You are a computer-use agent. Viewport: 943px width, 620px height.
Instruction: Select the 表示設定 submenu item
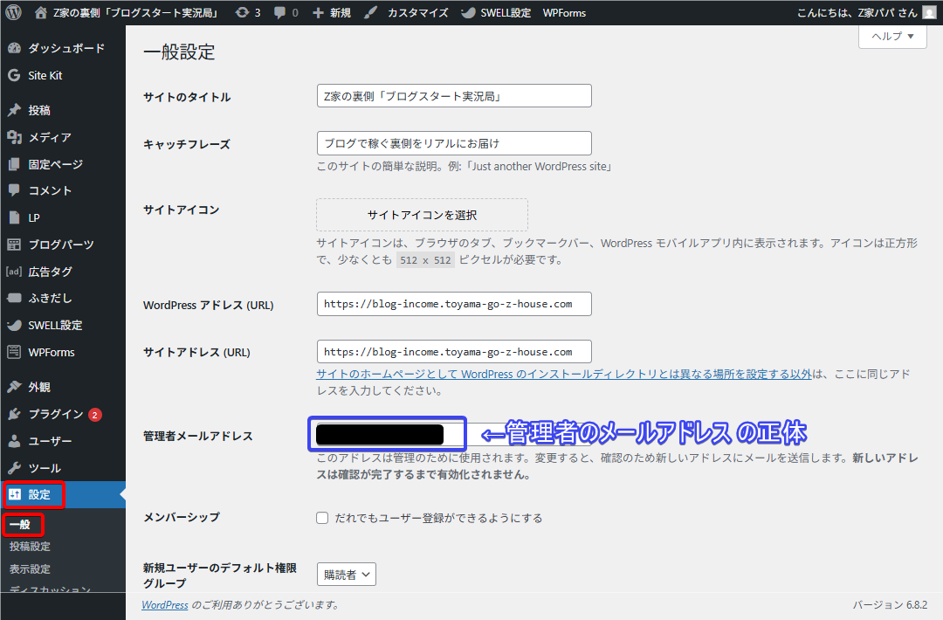(30, 568)
